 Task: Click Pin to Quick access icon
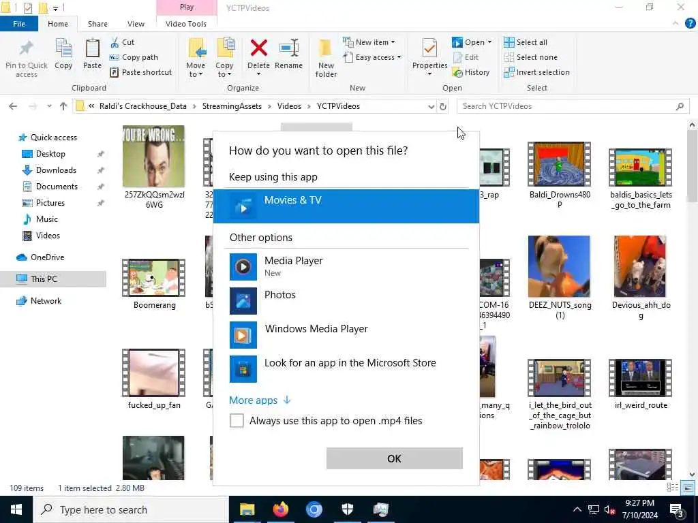point(27,48)
